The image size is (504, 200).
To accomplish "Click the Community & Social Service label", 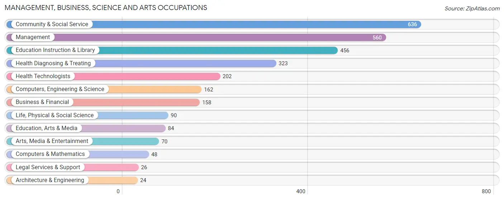I will [x=52, y=24].
